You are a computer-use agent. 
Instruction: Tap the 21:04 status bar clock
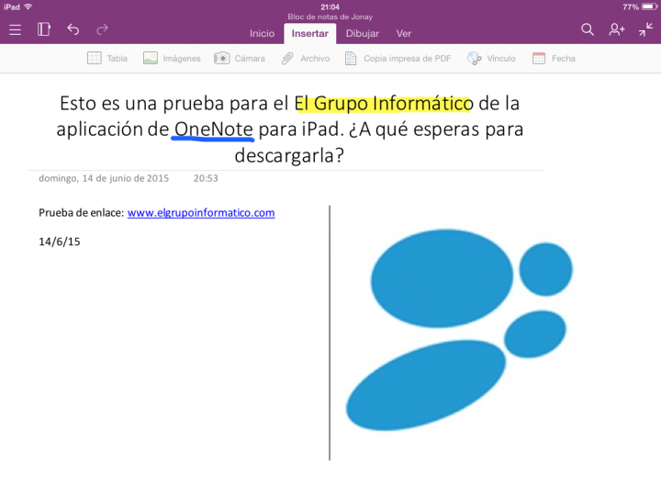pyautogui.click(x=330, y=6)
